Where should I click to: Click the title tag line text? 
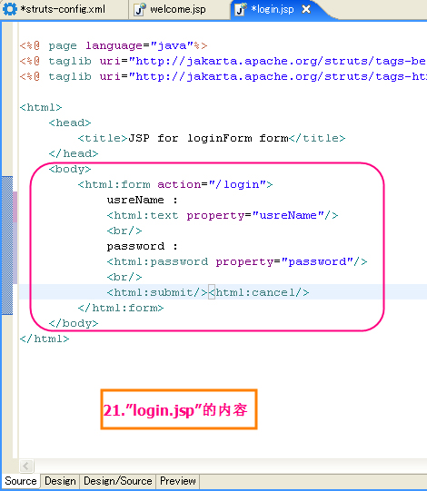[x=212, y=138]
